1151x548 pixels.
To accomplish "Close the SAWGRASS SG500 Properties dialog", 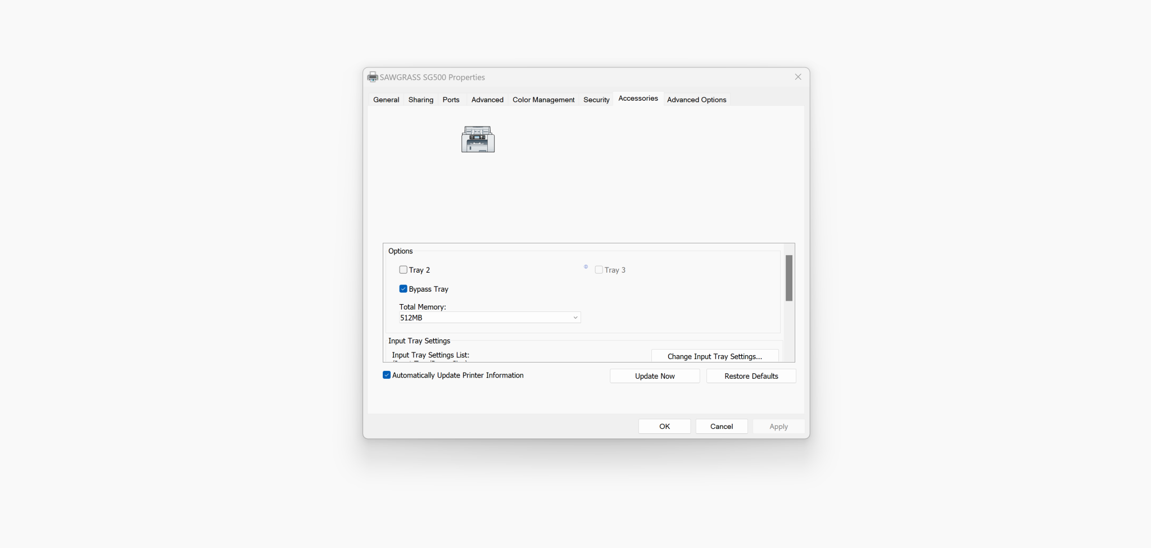I will [x=798, y=77].
